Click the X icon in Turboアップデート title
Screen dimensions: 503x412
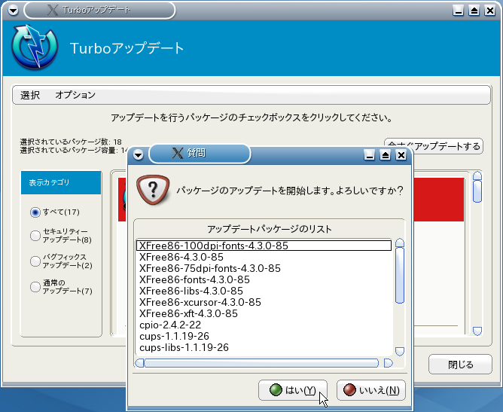tap(53, 10)
